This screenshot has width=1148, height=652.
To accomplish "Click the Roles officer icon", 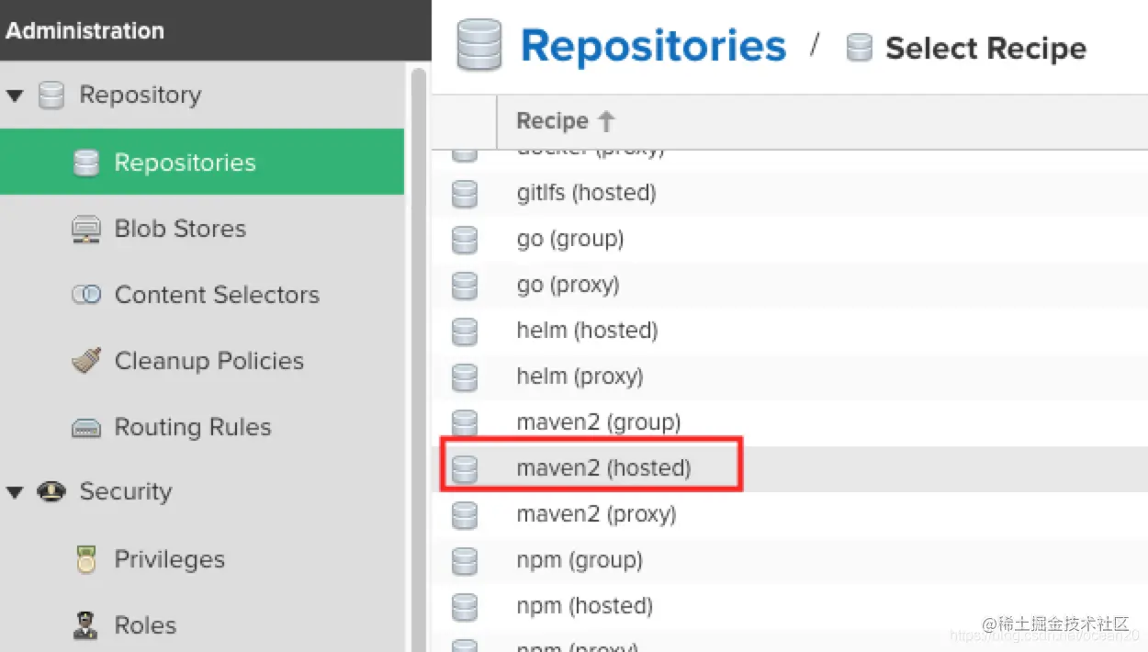I will point(85,625).
